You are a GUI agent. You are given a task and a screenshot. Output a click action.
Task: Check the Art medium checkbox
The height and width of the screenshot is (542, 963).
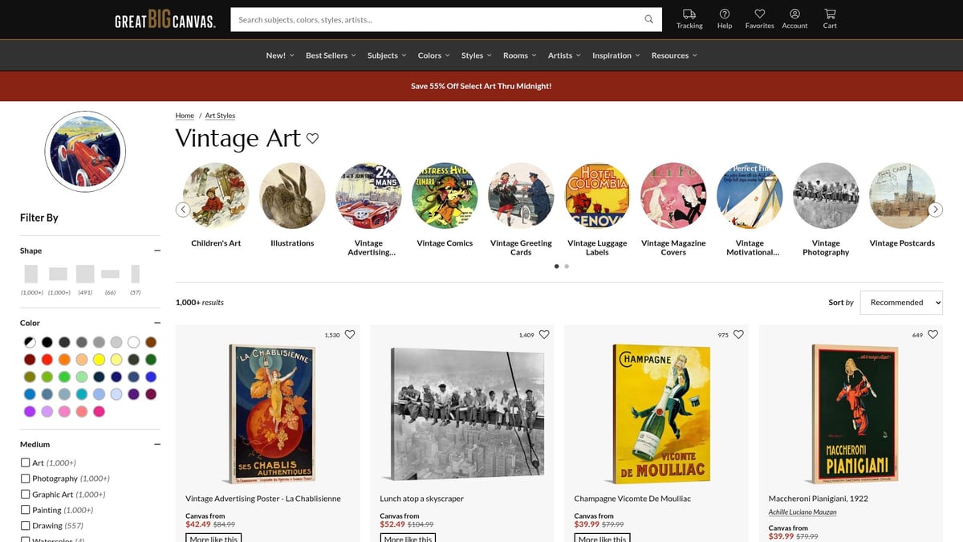(26, 463)
